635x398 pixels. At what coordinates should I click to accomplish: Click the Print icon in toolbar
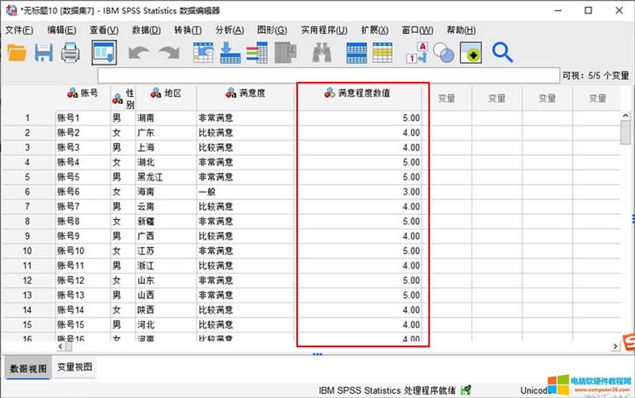tap(70, 53)
